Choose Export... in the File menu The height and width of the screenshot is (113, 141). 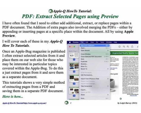(95, 90)
